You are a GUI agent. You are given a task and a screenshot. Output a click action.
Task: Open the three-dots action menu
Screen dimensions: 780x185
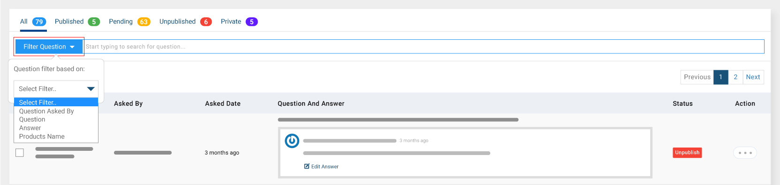coord(745,153)
